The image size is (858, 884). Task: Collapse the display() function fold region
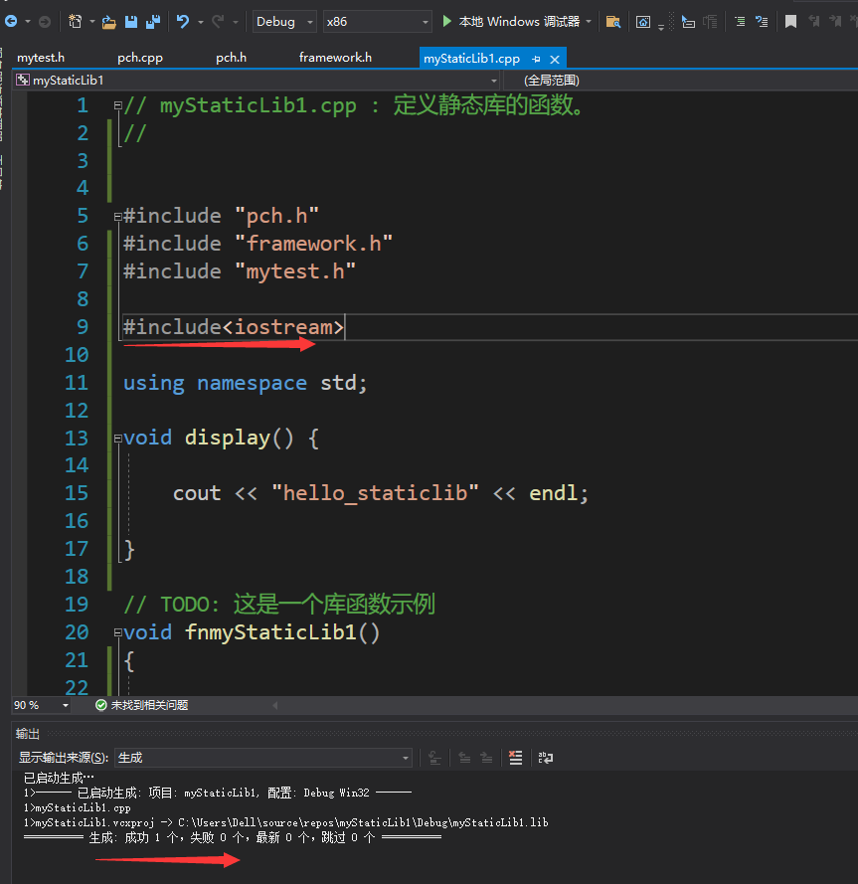point(116,437)
